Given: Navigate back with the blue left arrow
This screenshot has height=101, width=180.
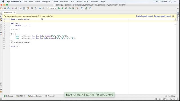Looking at the screenshot, I should point(40,8).
